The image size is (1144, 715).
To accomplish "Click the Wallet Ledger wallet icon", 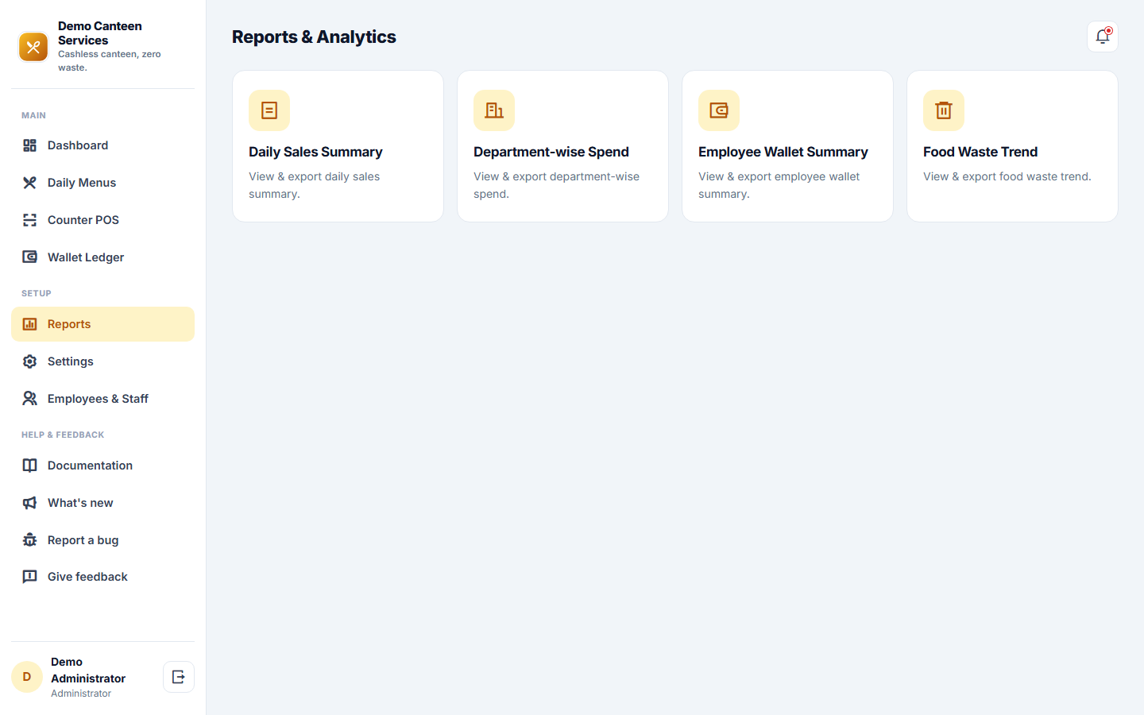I will point(29,257).
